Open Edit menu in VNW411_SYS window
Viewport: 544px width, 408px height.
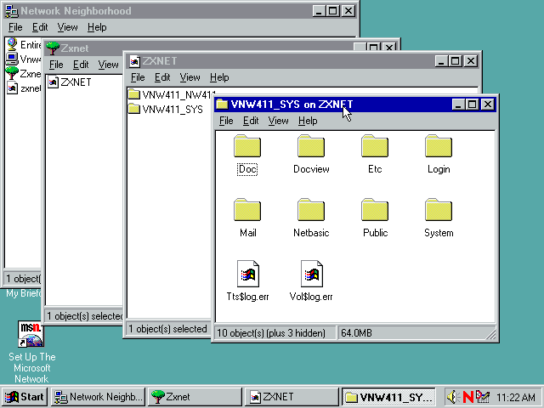[x=251, y=121]
